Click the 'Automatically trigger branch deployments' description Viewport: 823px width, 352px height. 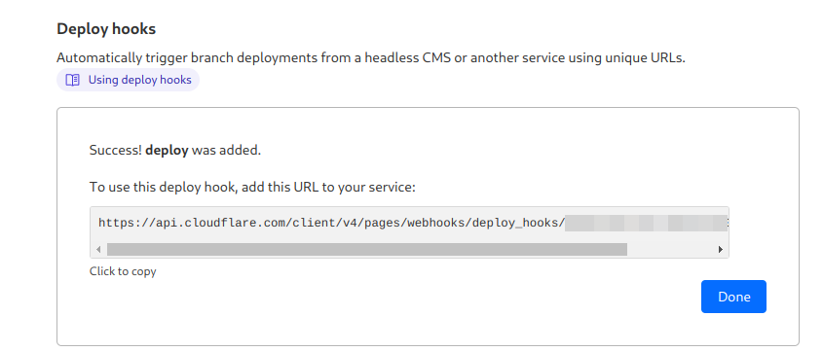click(371, 57)
